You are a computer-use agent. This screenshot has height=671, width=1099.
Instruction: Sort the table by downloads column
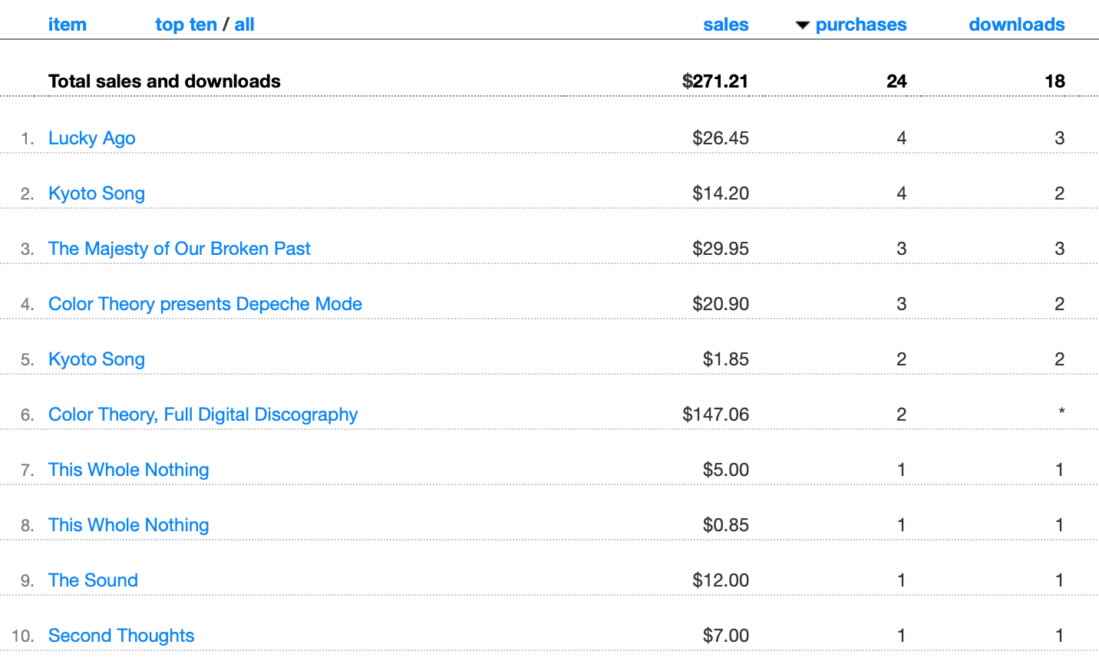(x=1016, y=25)
